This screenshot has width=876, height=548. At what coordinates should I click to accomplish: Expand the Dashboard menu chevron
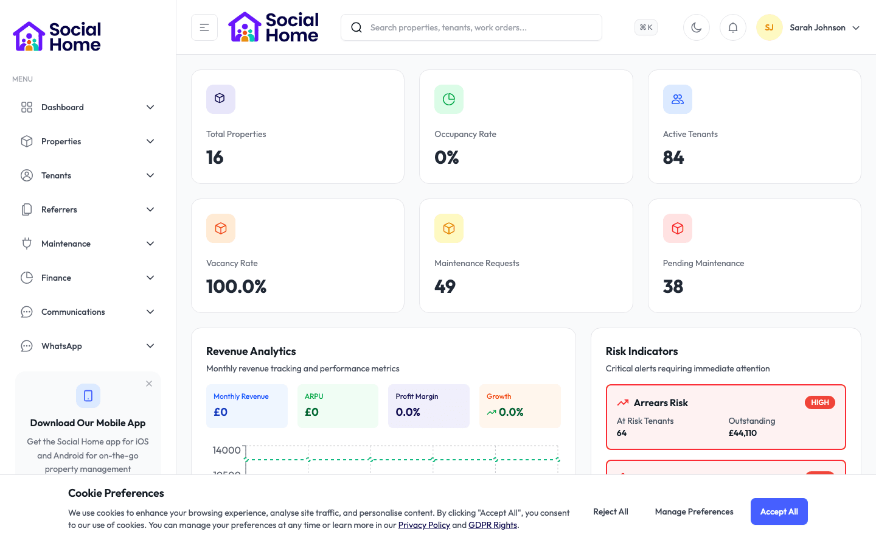(150, 107)
